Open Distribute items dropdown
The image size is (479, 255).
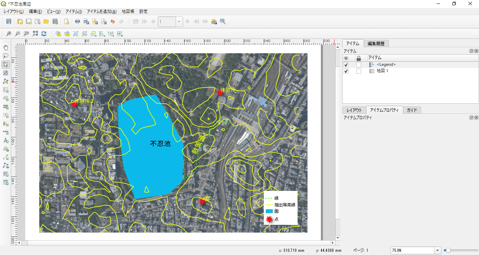pos(111,34)
